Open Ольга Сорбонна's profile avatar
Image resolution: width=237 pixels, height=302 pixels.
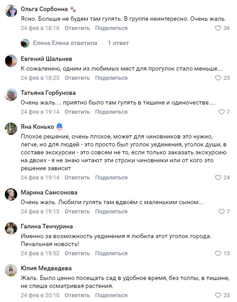(x=11, y=11)
